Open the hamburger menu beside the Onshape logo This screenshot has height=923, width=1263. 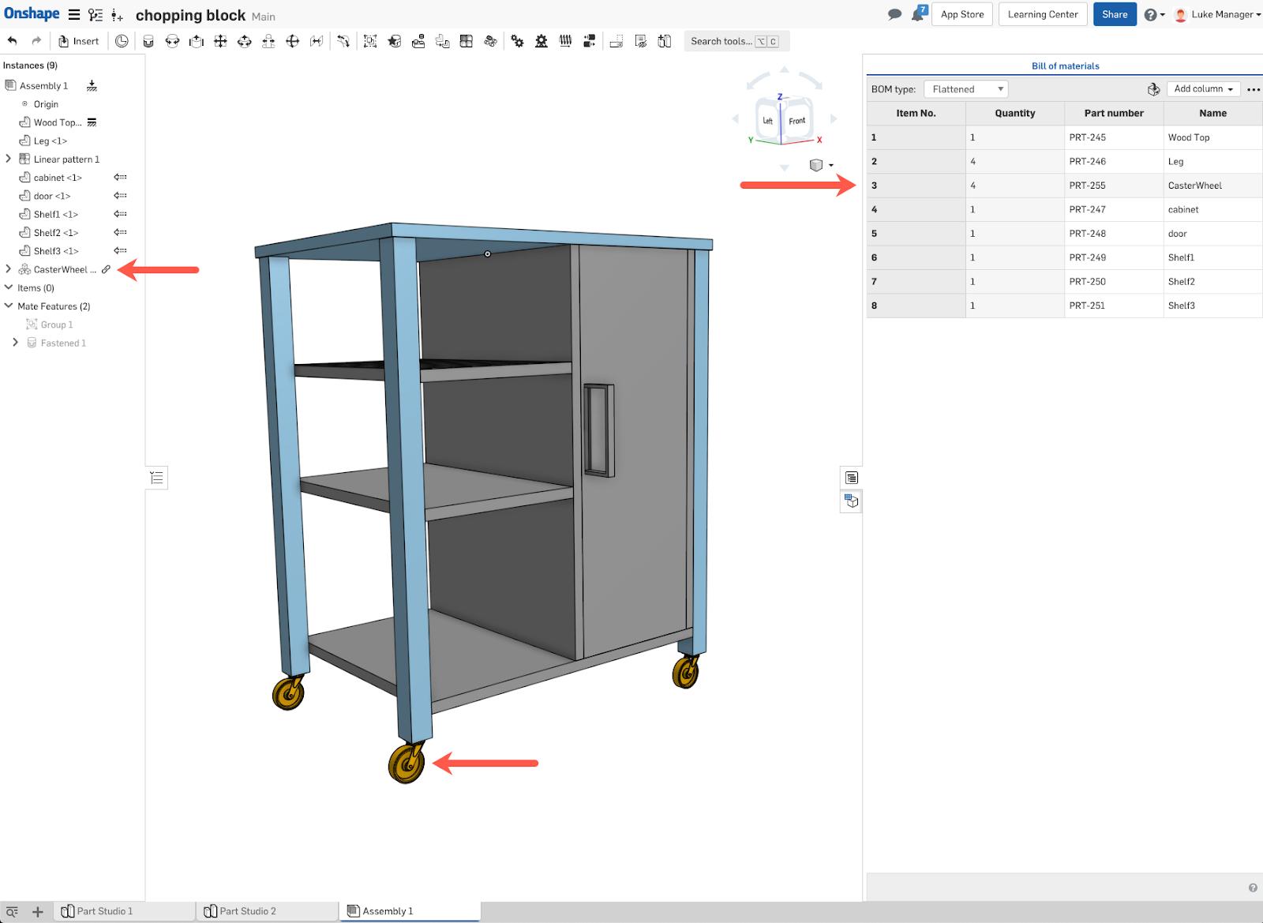73,15
